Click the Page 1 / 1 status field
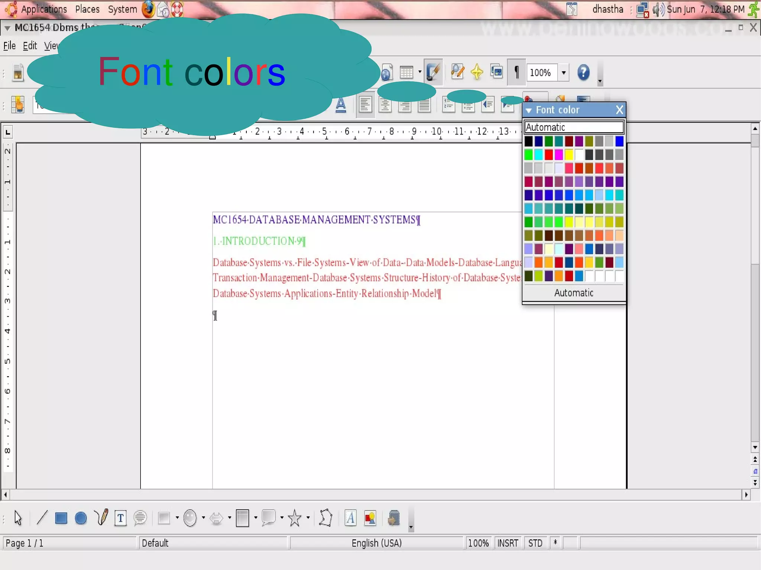The image size is (761, 570). pyautogui.click(x=69, y=543)
